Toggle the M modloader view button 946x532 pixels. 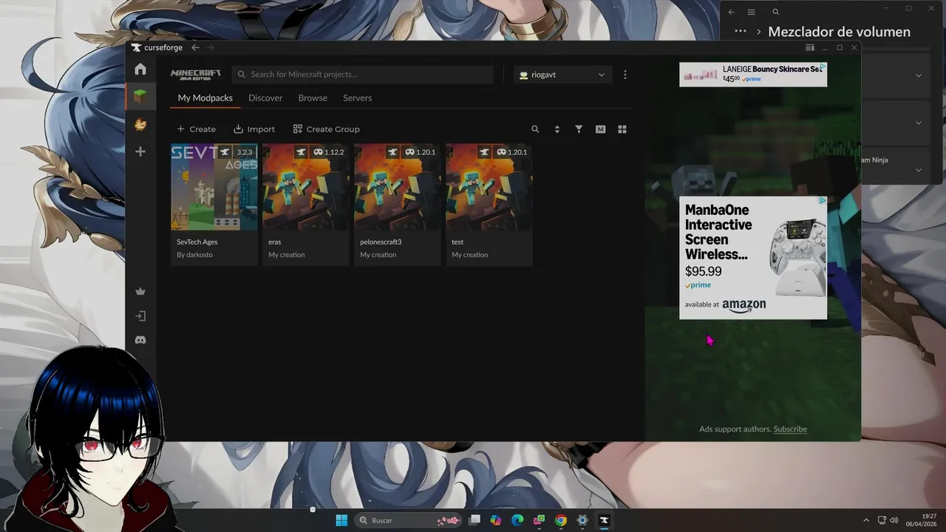(x=600, y=129)
